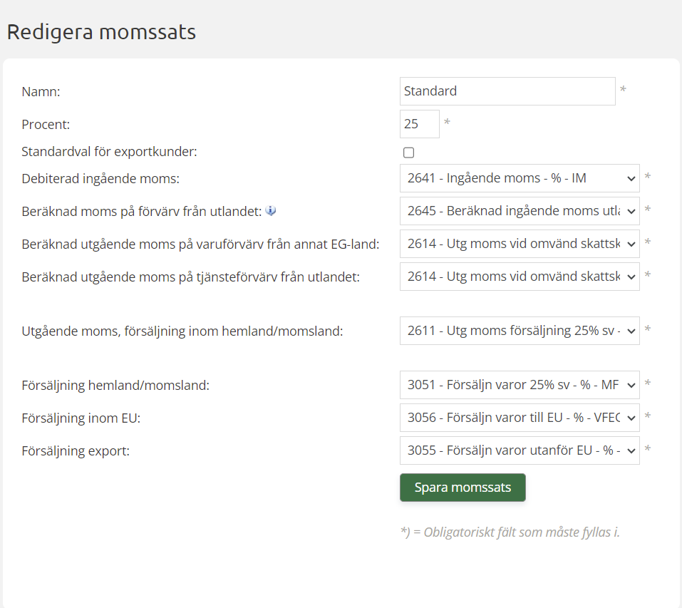
Task: Toggle Standardval för exportkunder checkbox
Action: coord(408,153)
